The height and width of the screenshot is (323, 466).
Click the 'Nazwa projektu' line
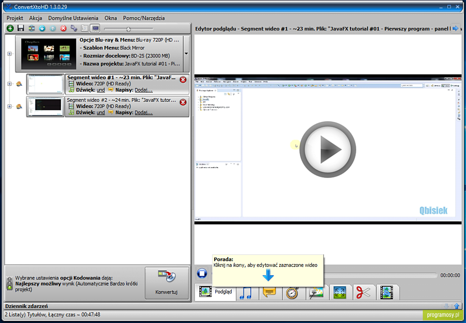(130, 64)
